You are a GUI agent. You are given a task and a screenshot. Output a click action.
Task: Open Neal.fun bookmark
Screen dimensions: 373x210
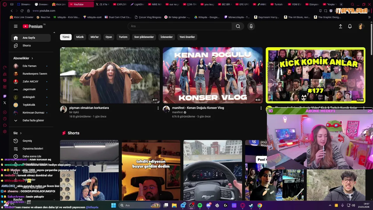[43, 17]
